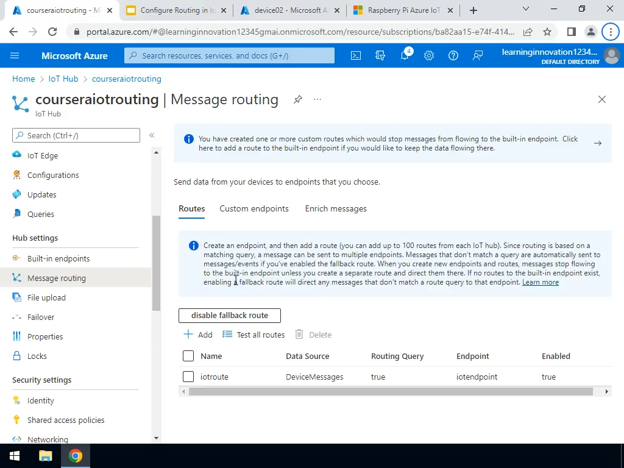The height and width of the screenshot is (468, 624).
Task: Click the Properties icon
Action: pyautogui.click(x=16, y=336)
